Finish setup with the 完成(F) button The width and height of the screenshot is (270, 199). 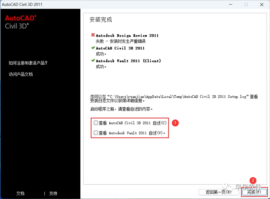pos(254,192)
